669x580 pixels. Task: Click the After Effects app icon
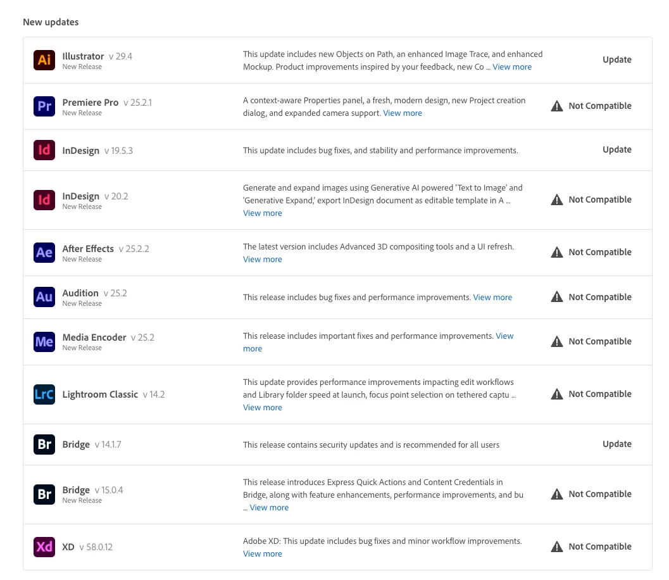(x=44, y=252)
